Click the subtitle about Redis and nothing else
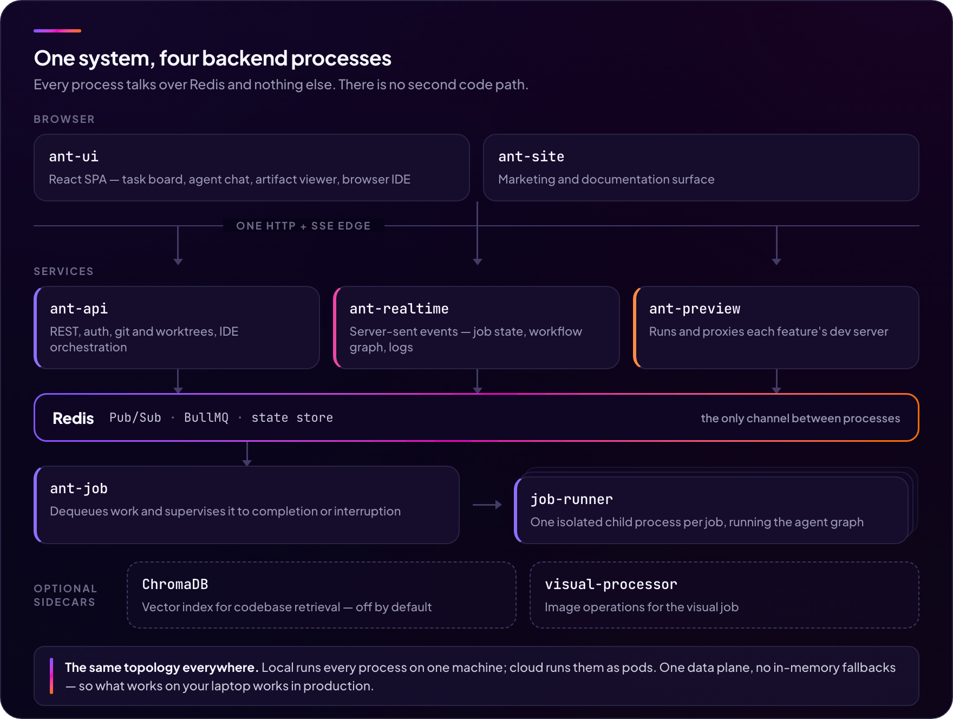Image resolution: width=953 pixels, height=719 pixels. (x=281, y=84)
